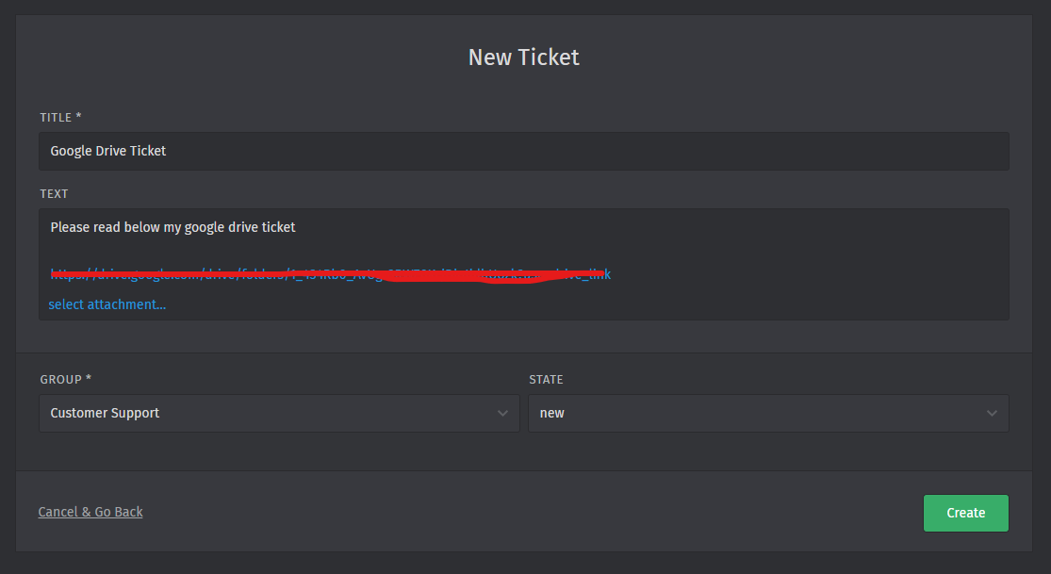
Task: Click the 'select attachment...' link
Action: click(x=107, y=304)
